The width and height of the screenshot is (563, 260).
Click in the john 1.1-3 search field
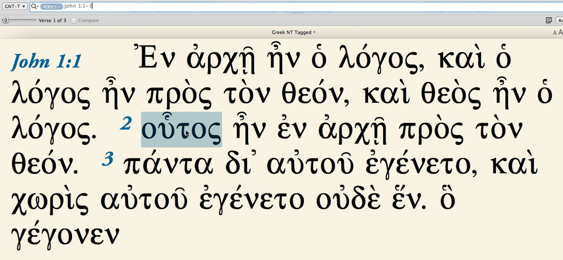264,7
